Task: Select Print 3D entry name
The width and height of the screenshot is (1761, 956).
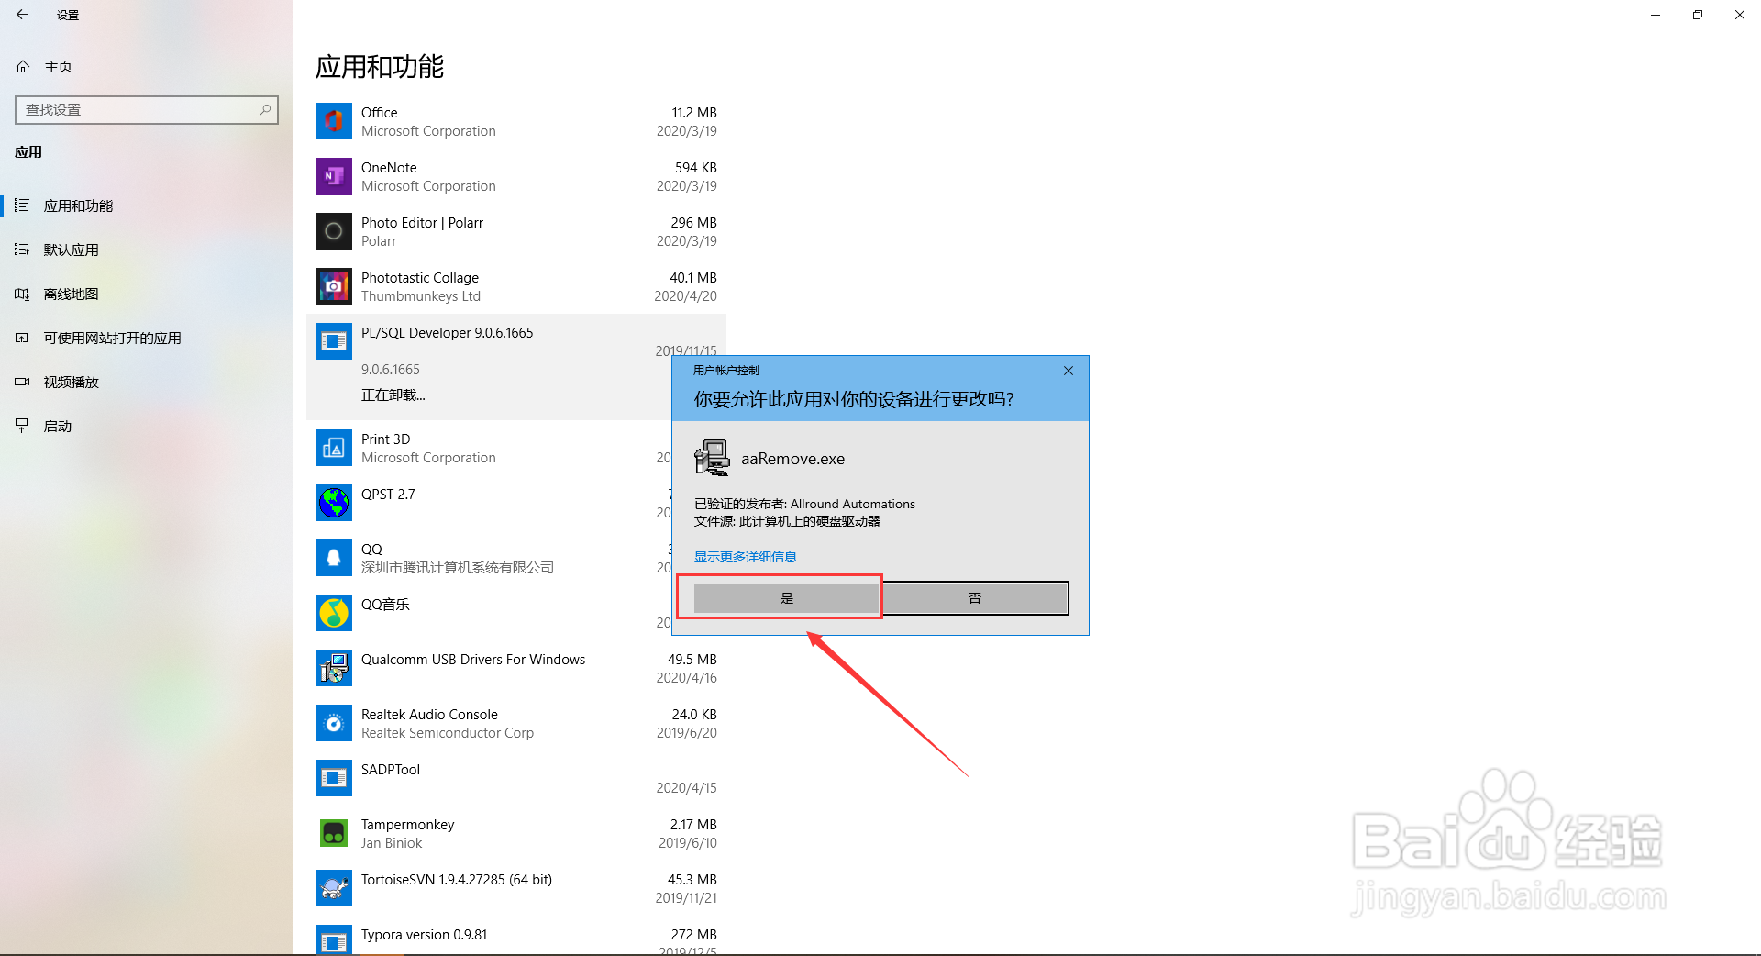Action: pos(385,439)
